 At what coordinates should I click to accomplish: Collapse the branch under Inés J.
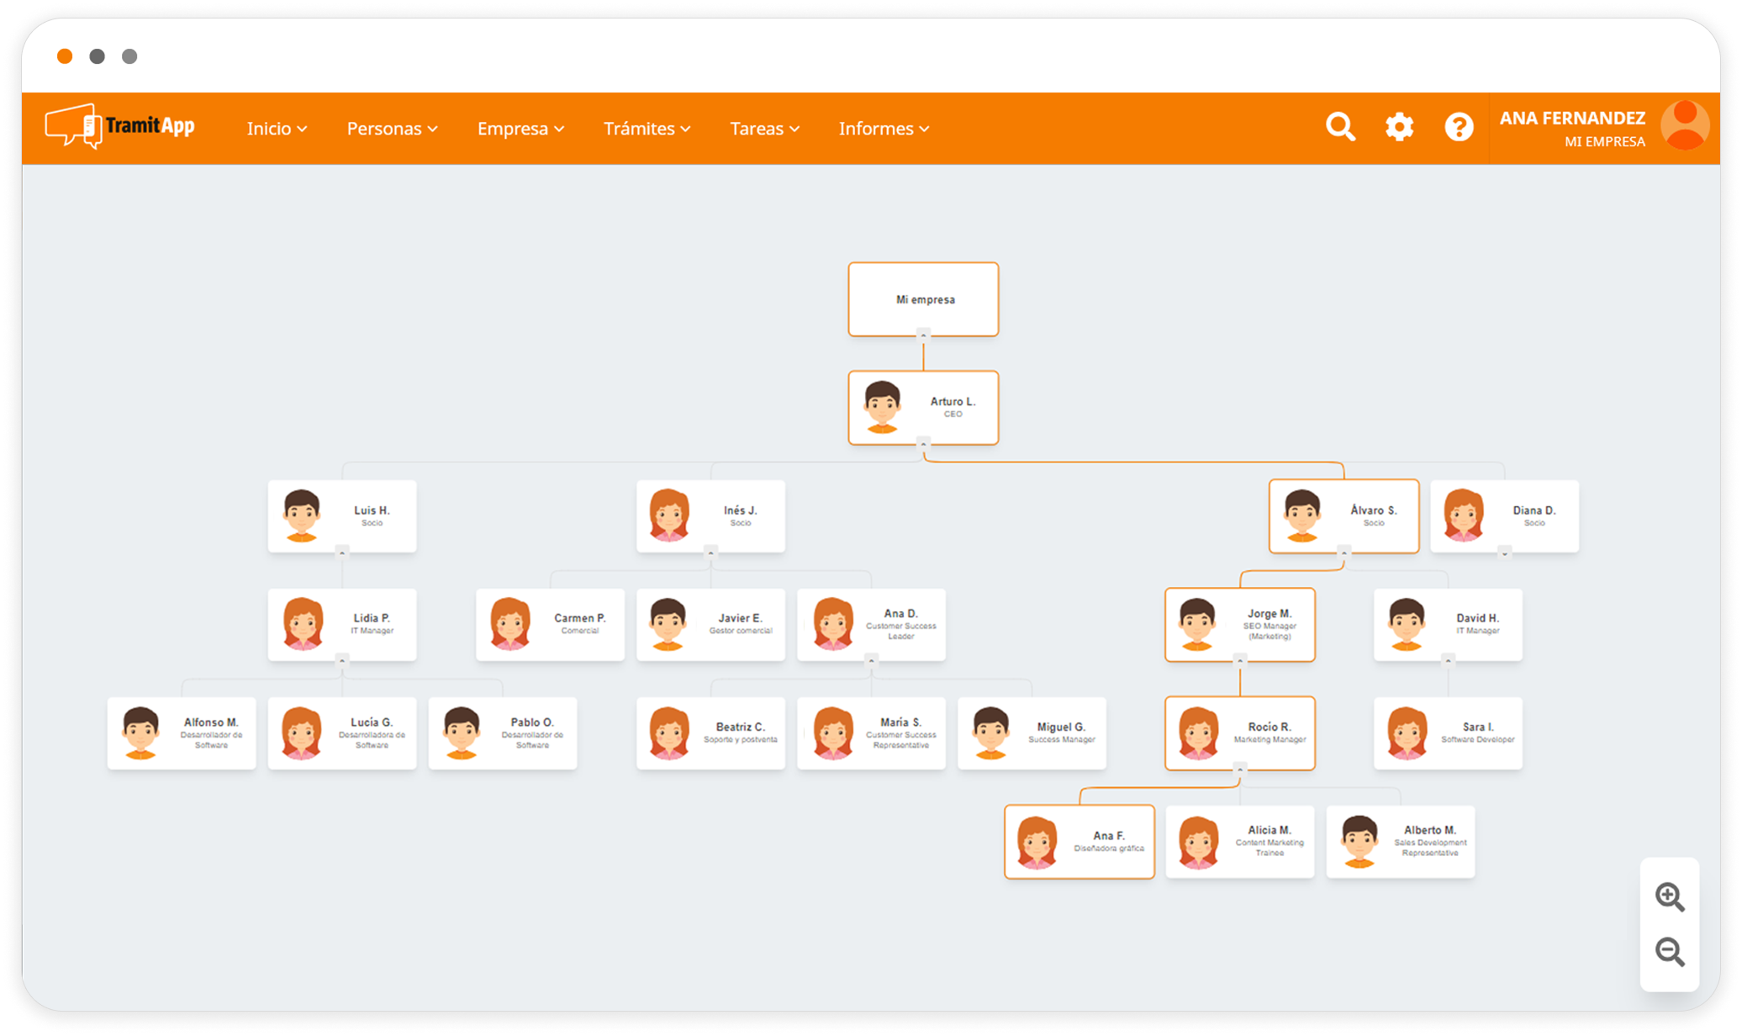711,553
